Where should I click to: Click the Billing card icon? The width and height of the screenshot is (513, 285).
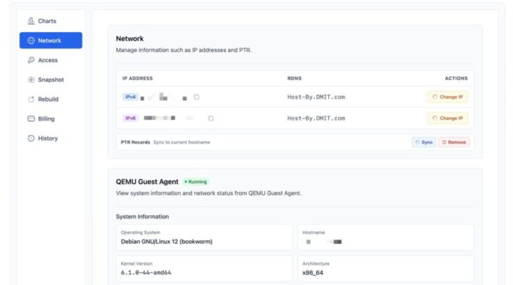[x=31, y=118]
